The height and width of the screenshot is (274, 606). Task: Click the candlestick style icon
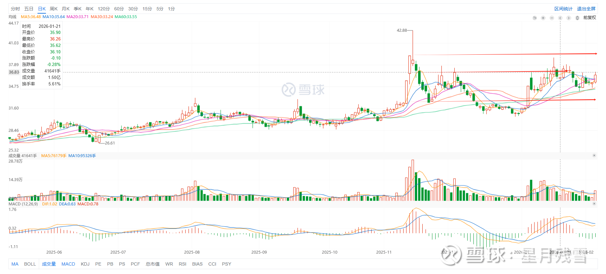pyautogui.click(x=577, y=18)
